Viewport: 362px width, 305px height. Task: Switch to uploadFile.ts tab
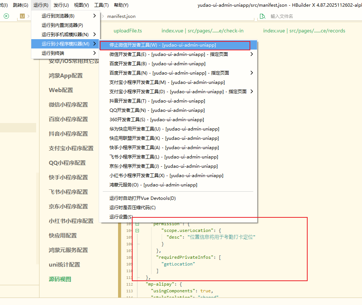(x=128, y=31)
